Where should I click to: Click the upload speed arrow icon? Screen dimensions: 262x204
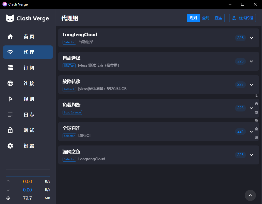pyautogui.click(x=8, y=181)
